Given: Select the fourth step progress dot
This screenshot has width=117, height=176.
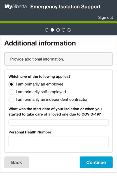Looking at the screenshot, I should (x=64, y=30).
